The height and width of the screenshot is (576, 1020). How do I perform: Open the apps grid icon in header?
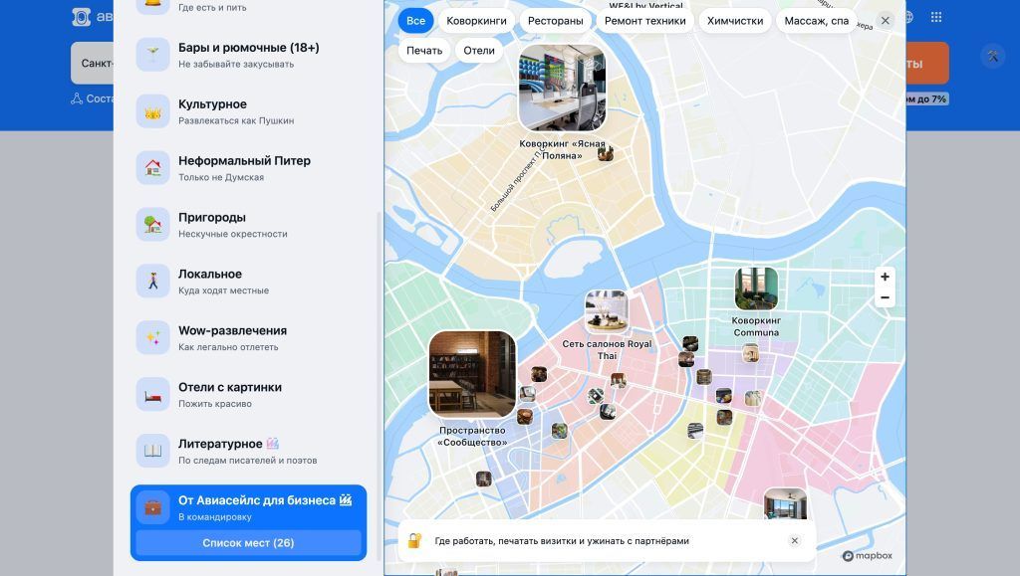pyautogui.click(x=936, y=17)
